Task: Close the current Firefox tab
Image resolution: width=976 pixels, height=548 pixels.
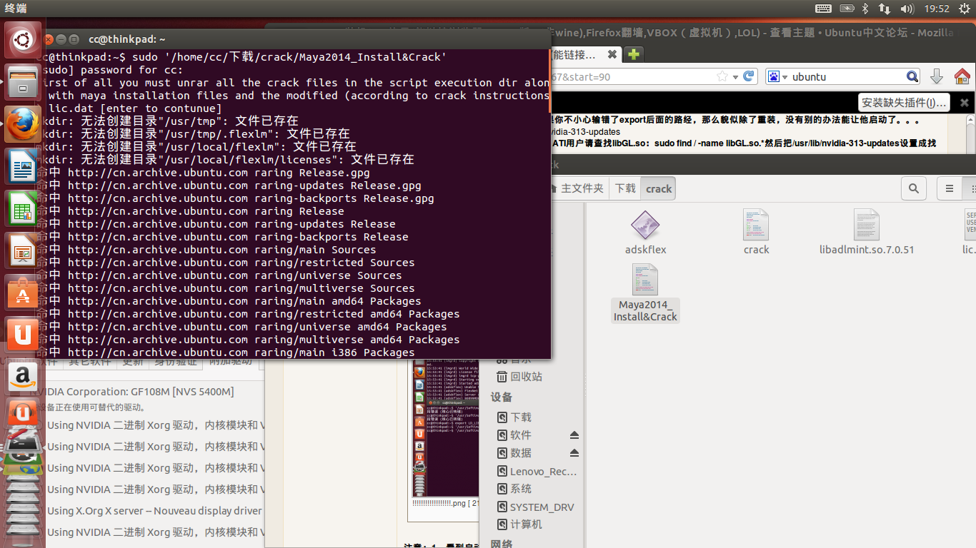Action: pos(612,54)
